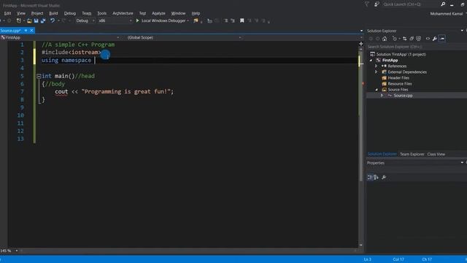Click the green Start debugging play icon
The width and height of the screenshot is (467, 263).
[138, 20]
